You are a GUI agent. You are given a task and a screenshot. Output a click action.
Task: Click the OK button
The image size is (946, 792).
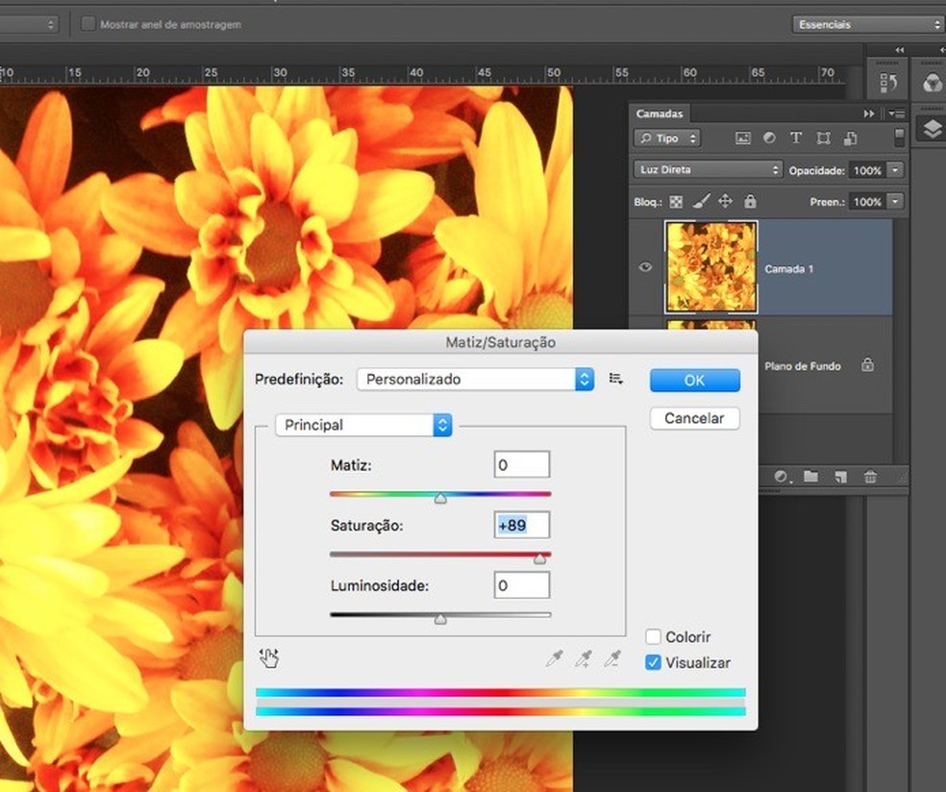pos(694,381)
